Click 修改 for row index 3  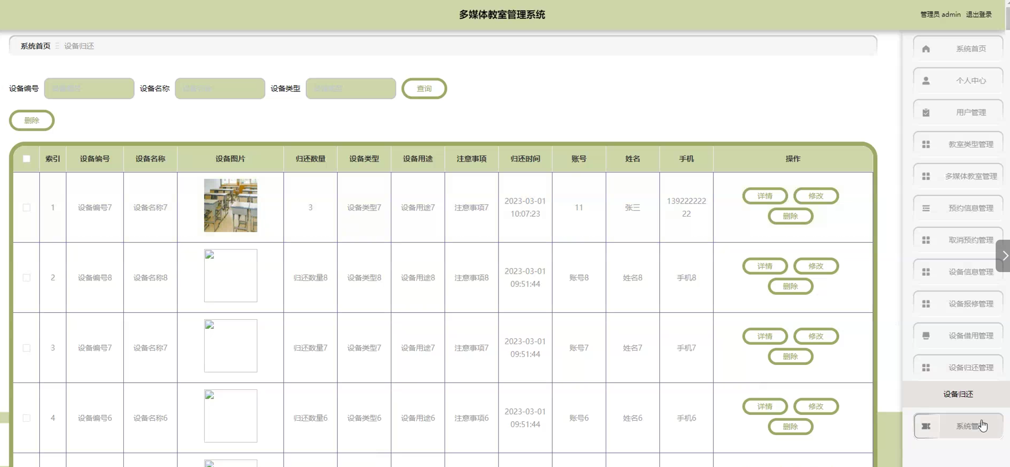coord(815,336)
